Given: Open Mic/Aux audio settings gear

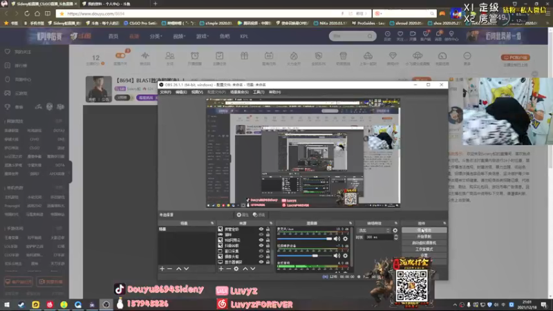Looking at the screenshot, I should pos(345,238).
